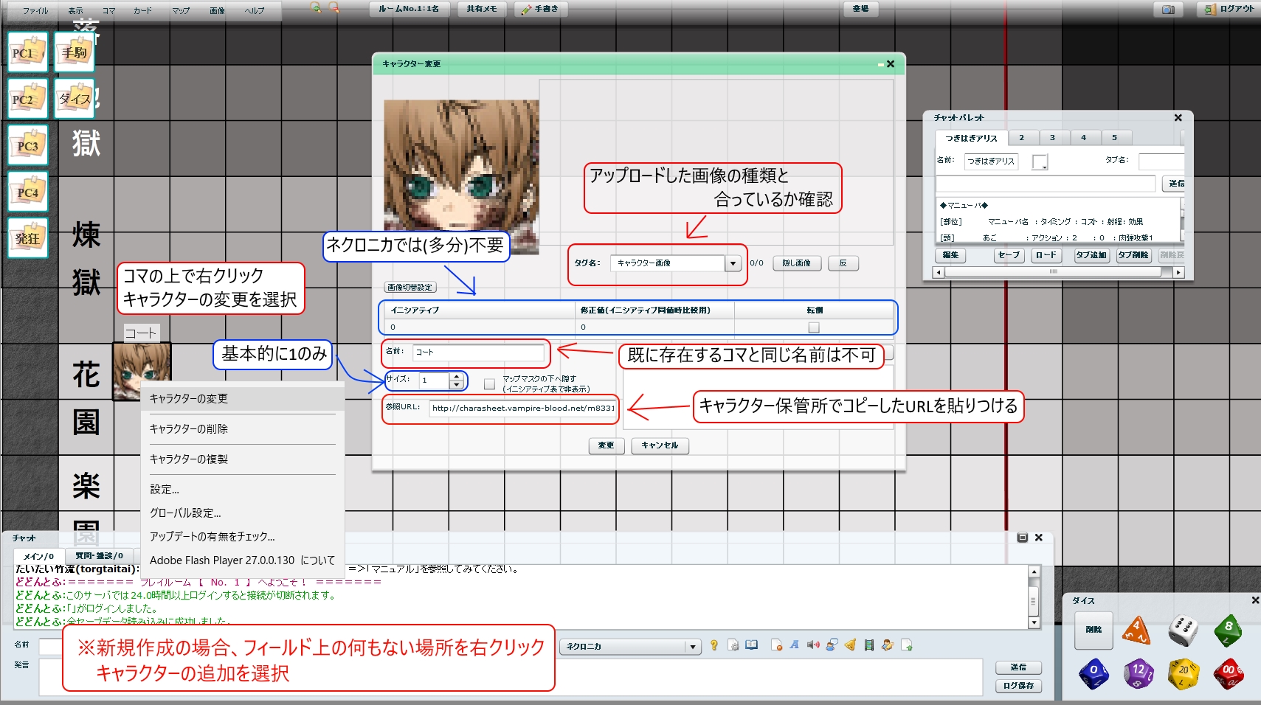Increase the サイズ stepper value
The height and width of the screenshot is (705, 1261).
click(x=456, y=377)
